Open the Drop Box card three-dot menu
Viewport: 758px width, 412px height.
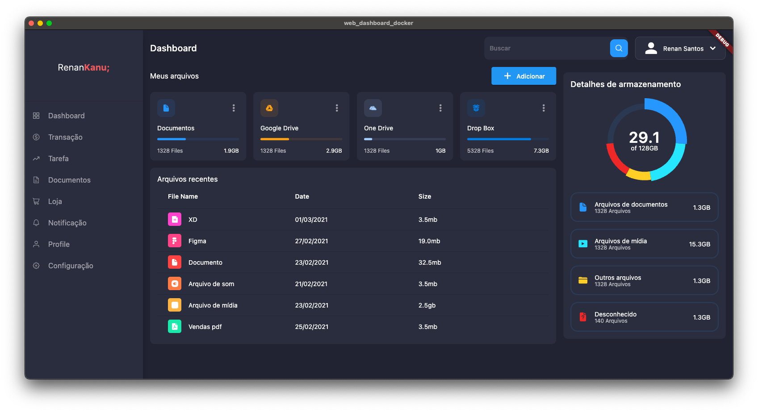(x=543, y=108)
